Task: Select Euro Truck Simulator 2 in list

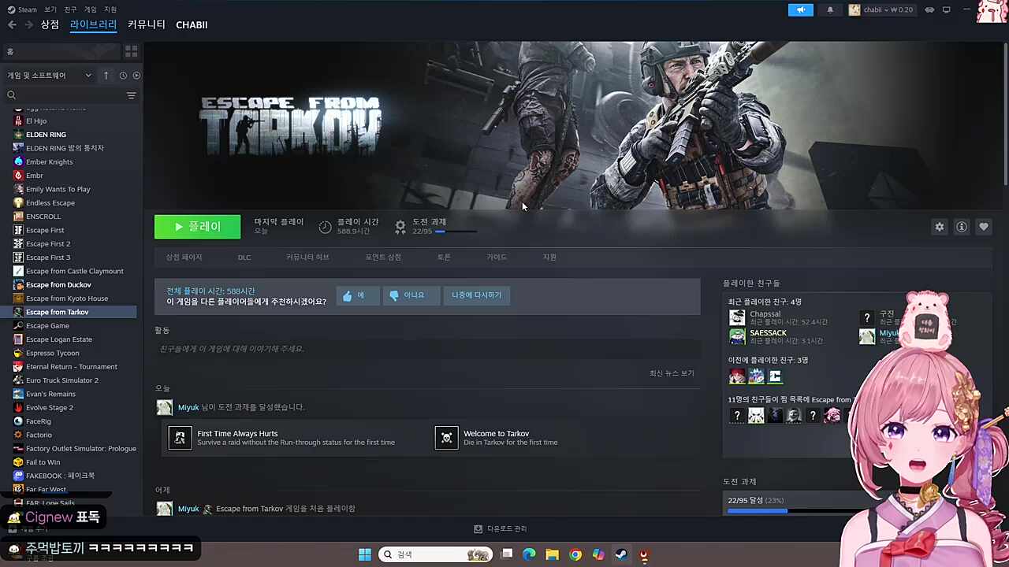Action: click(x=62, y=380)
